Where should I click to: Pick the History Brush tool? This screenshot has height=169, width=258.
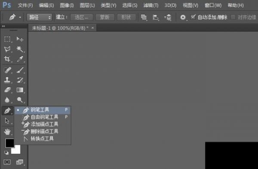tap(20, 80)
